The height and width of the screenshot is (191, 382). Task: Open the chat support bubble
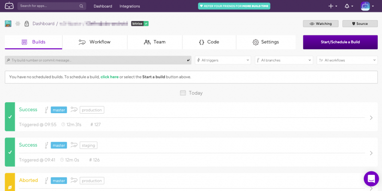[x=371, y=179]
